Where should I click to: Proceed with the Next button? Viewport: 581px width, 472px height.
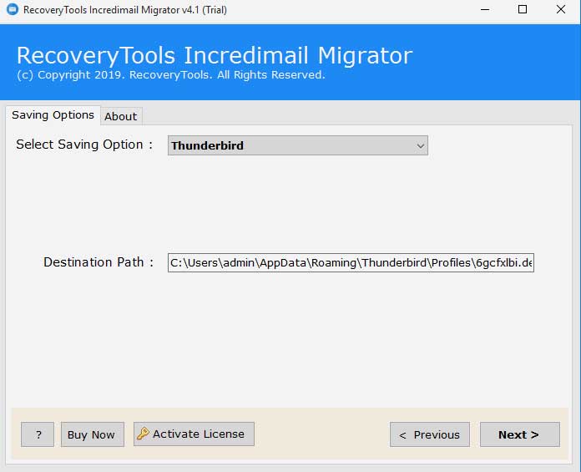(520, 434)
